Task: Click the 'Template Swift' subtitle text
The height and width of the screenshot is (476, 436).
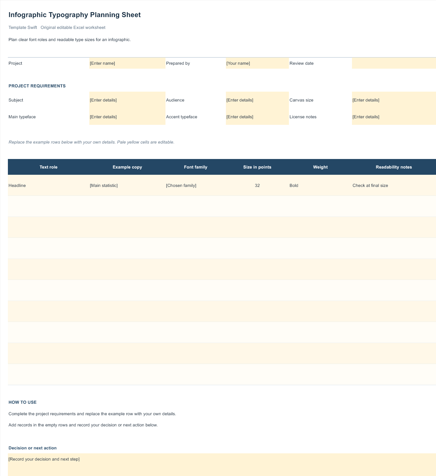Action: (23, 28)
